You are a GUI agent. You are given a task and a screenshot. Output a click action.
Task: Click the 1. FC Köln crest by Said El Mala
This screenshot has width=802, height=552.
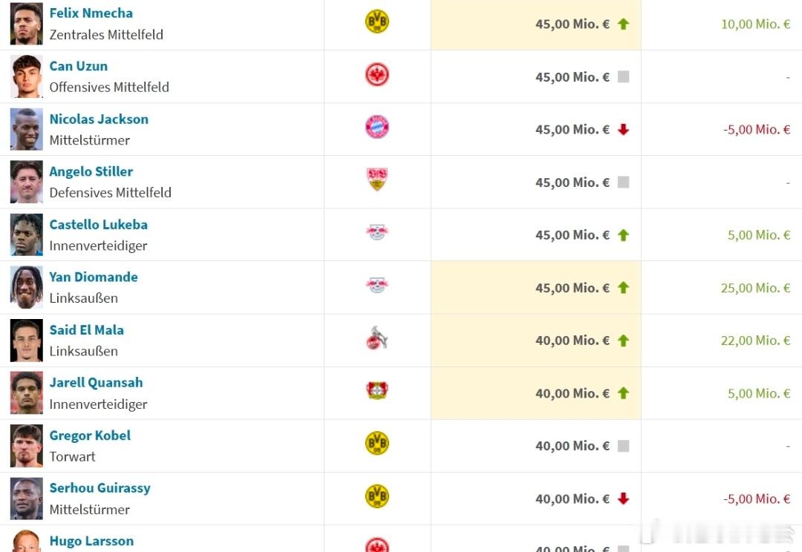pos(377,339)
